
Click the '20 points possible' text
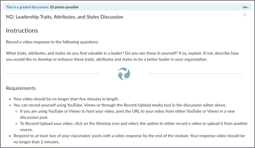(x=64, y=7)
